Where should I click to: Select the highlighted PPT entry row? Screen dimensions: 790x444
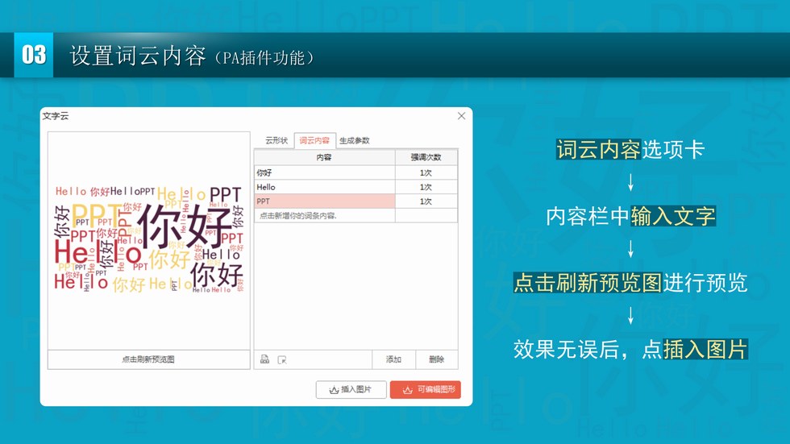coord(324,201)
